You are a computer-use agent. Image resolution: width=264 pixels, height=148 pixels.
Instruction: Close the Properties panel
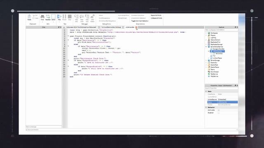237,86
